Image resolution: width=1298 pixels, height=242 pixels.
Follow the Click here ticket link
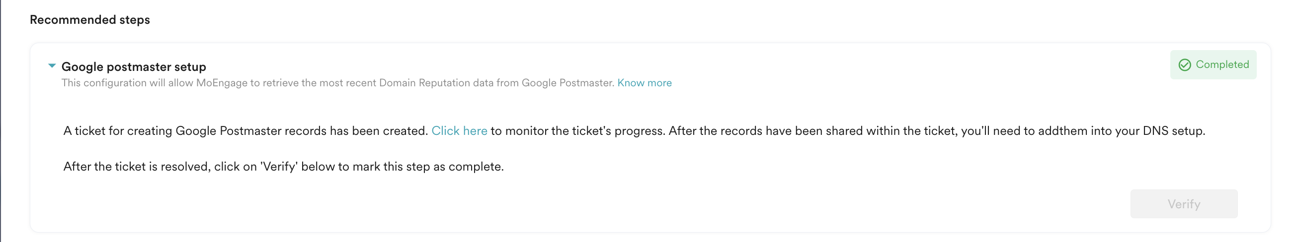point(459,131)
